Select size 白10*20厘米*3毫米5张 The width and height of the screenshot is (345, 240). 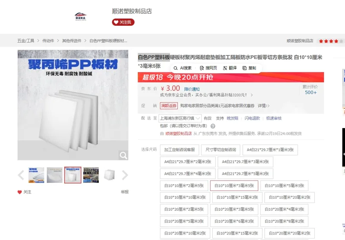pyautogui.click(x=234, y=209)
